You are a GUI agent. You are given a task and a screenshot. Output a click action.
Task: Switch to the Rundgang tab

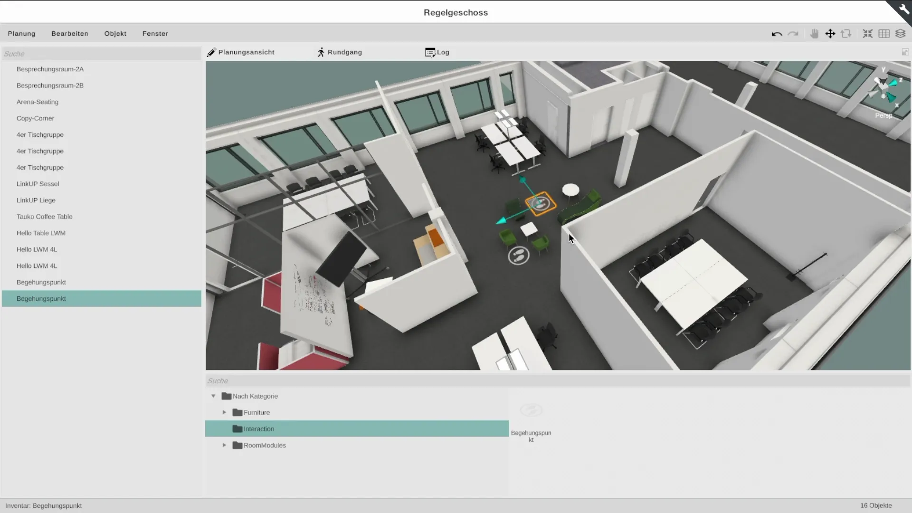[x=340, y=52]
